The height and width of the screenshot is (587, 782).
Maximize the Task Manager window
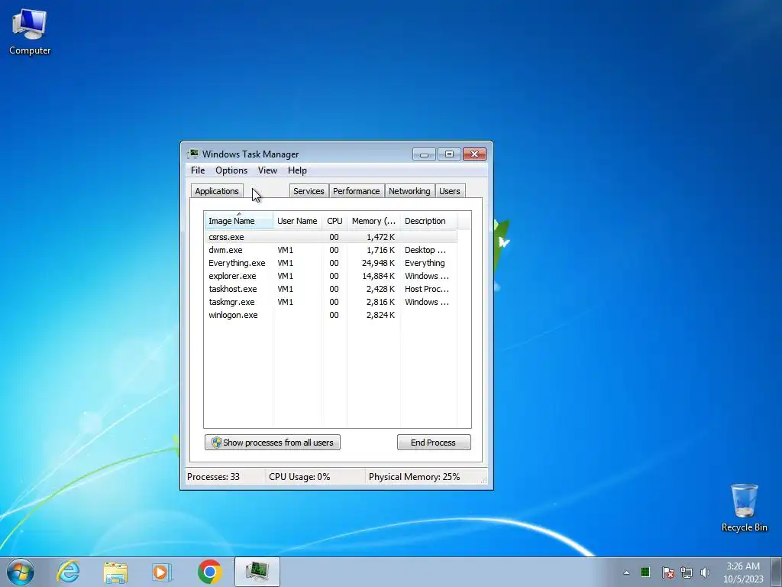click(449, 154)
